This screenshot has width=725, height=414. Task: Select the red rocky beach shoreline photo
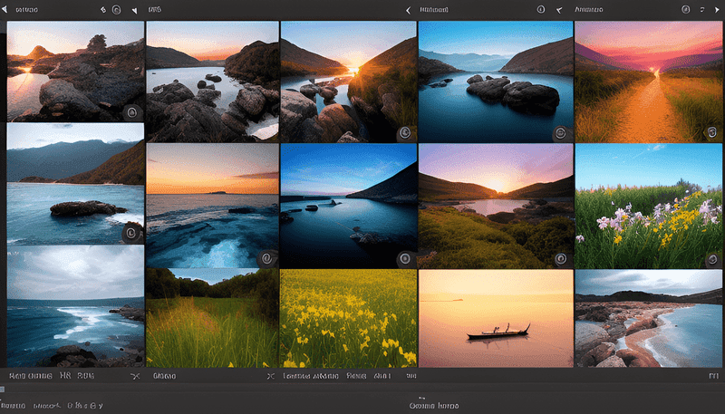(648, 318)
